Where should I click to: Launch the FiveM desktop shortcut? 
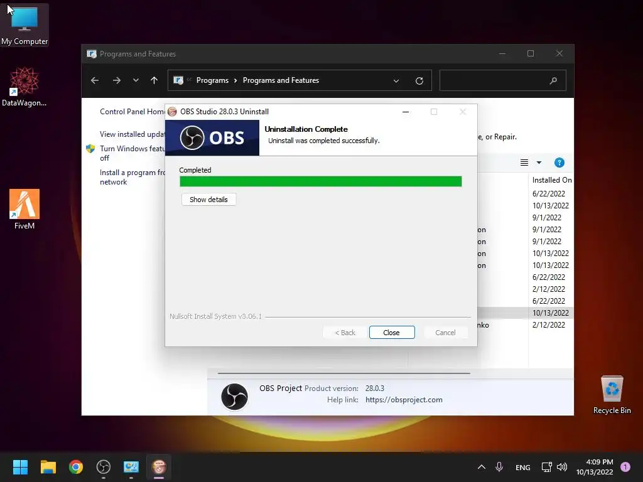click(x=24, y=209)
